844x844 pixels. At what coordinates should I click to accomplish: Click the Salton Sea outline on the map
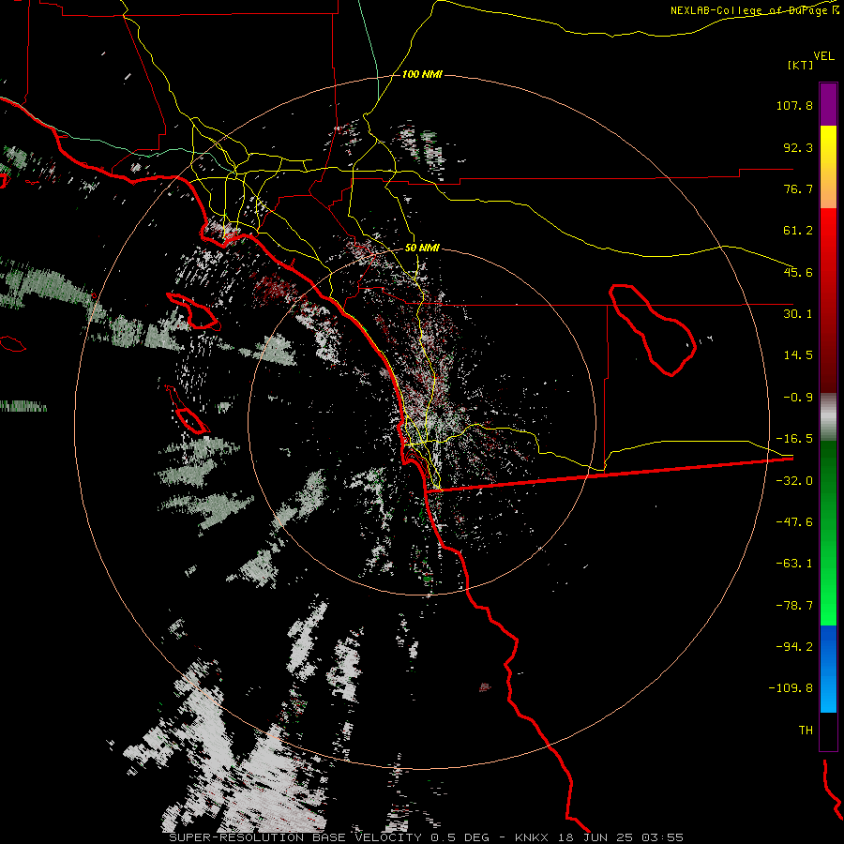coord(653,329)
